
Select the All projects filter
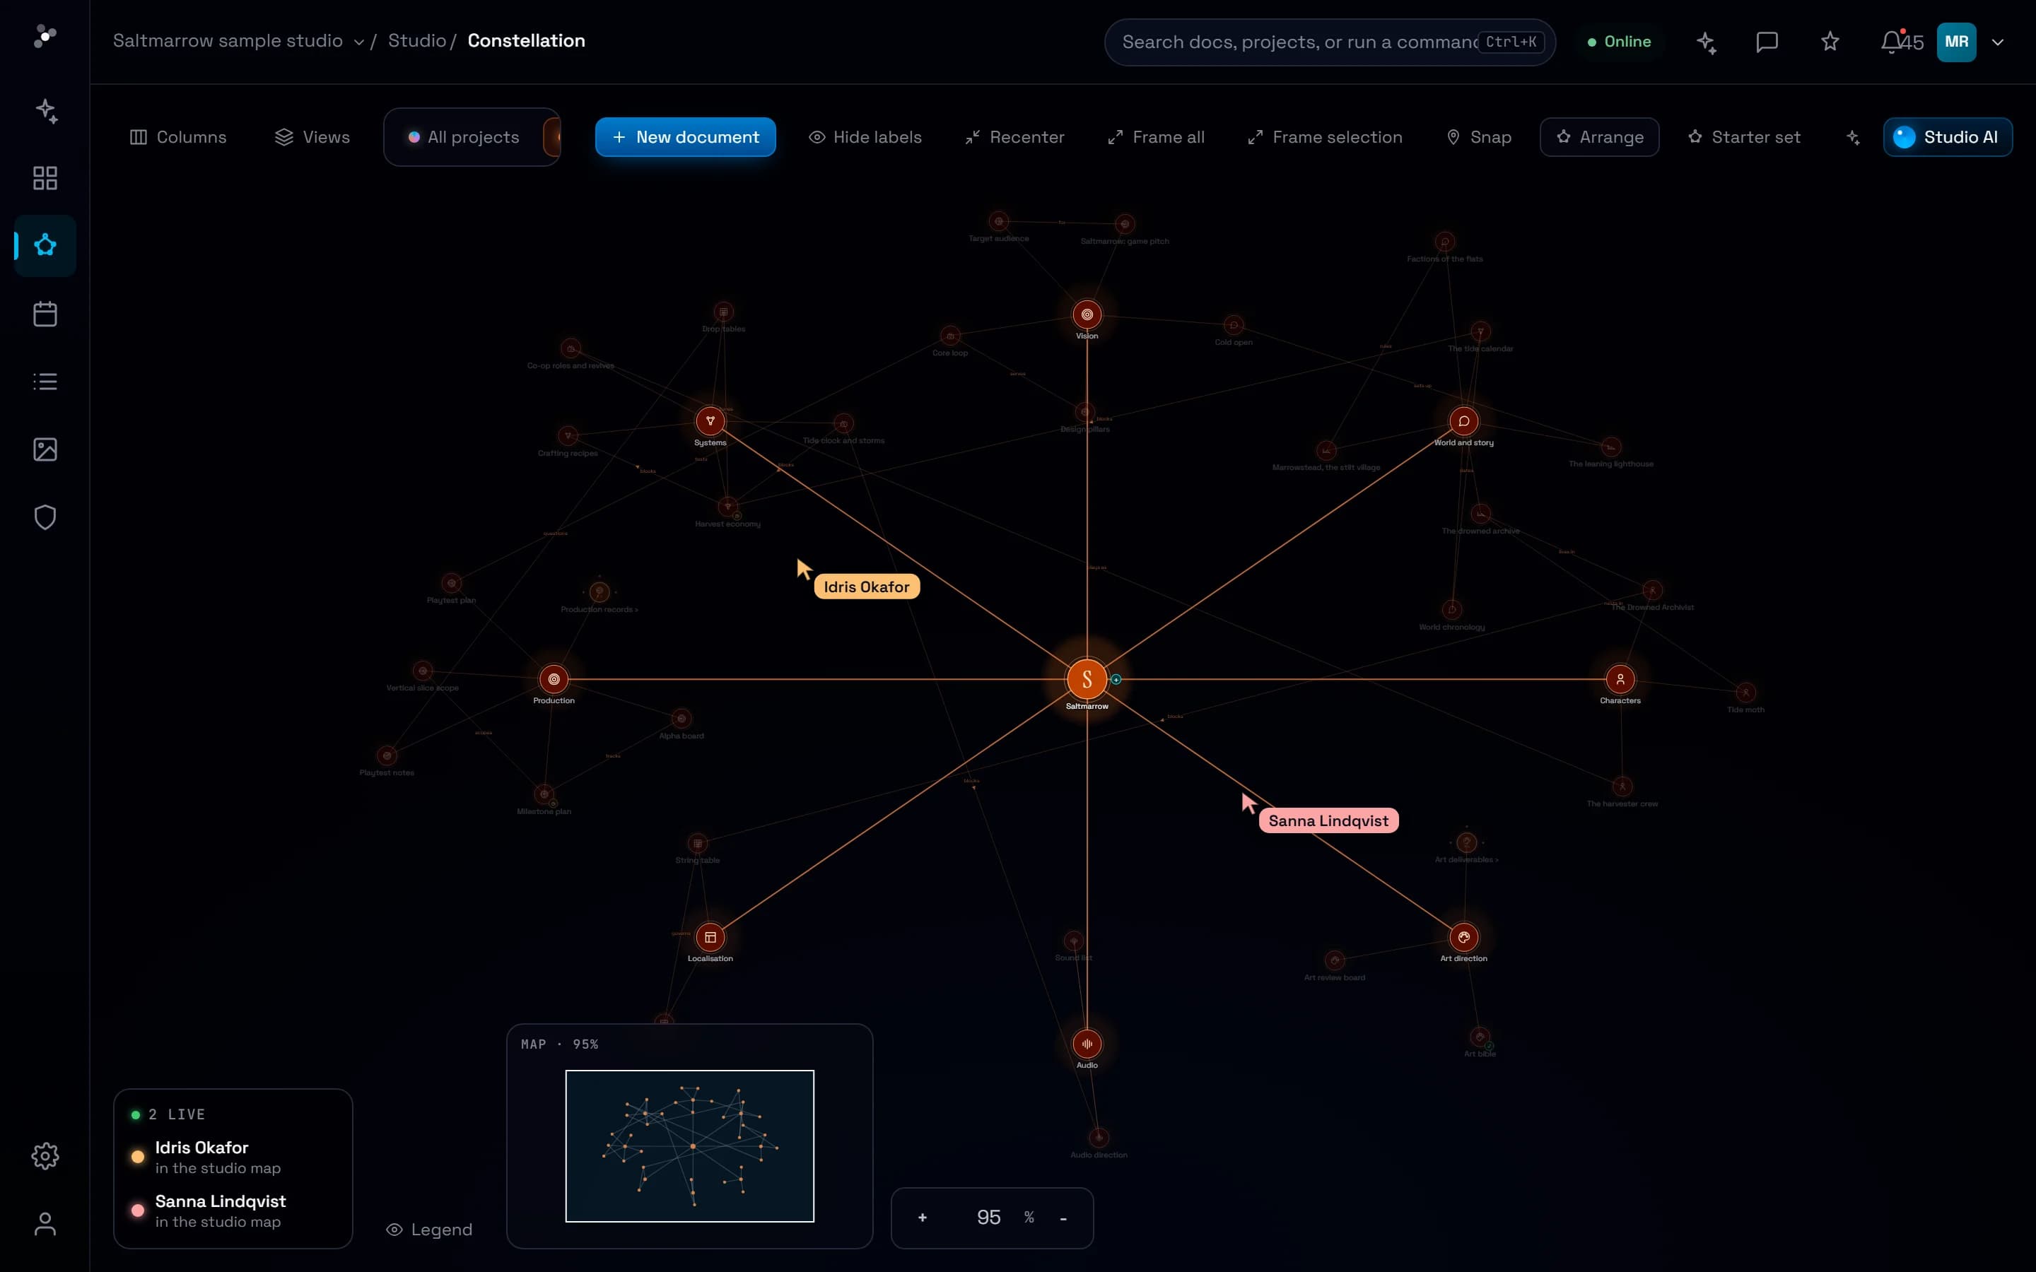coord(464,137)
